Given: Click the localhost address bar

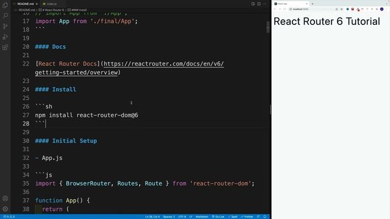Looking at the screenshot, I should [x=311, y=9].
